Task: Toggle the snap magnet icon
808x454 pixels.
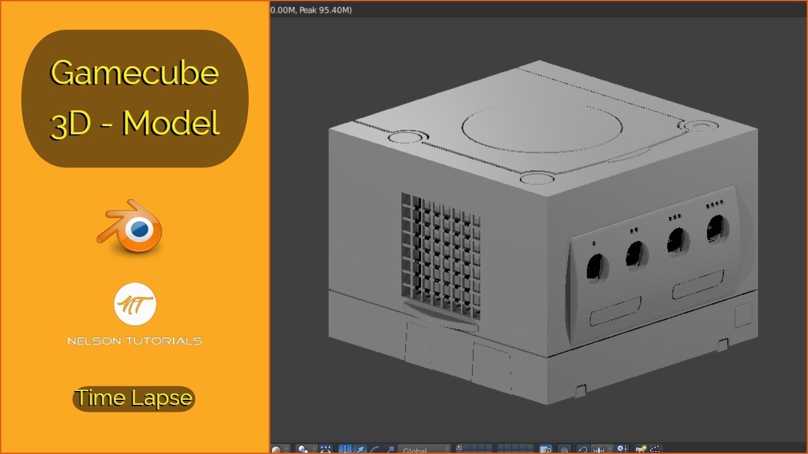Action: click(583, 450)
